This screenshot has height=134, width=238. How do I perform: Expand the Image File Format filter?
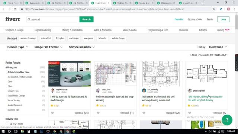tap(48, 47)
